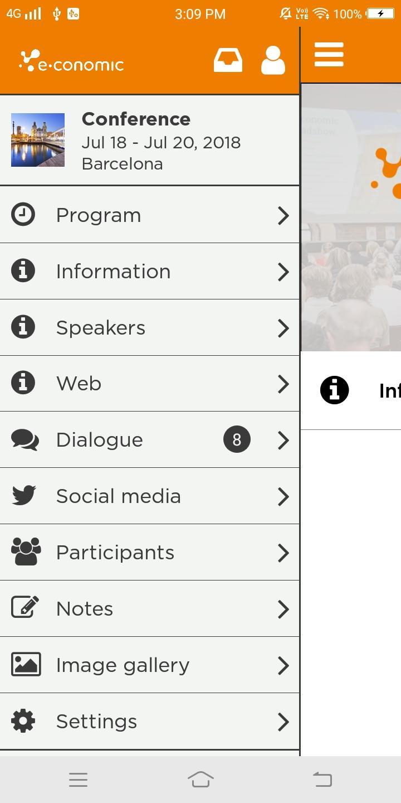View the unread count badge on Dialogue

[x=237, y=439]
